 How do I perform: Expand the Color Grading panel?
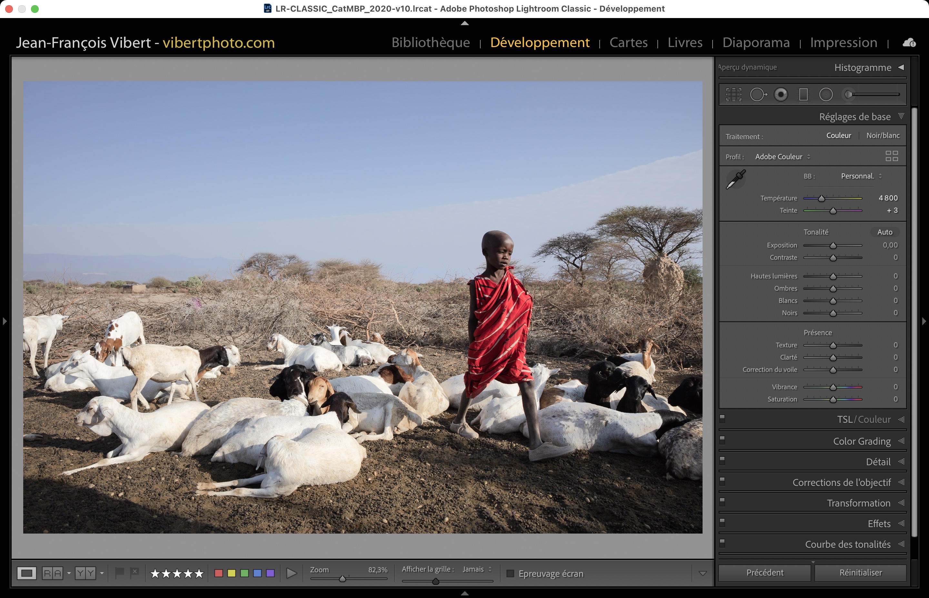(861, 441)
